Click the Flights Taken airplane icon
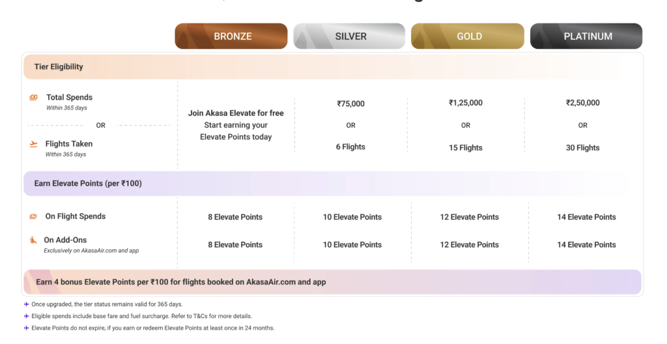 34,144
